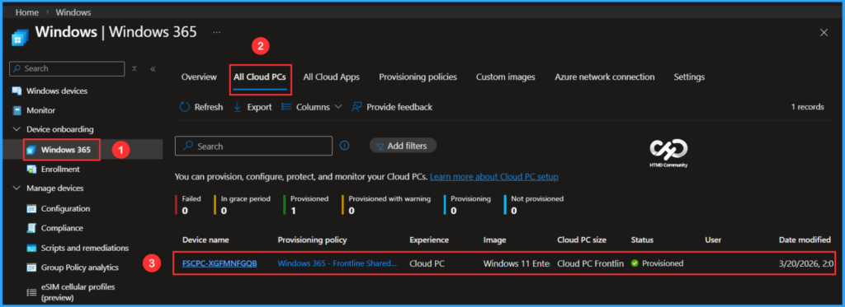Sort by Date modified column header
Viewport: 845px width, 307px height.
tap(805, 240)
